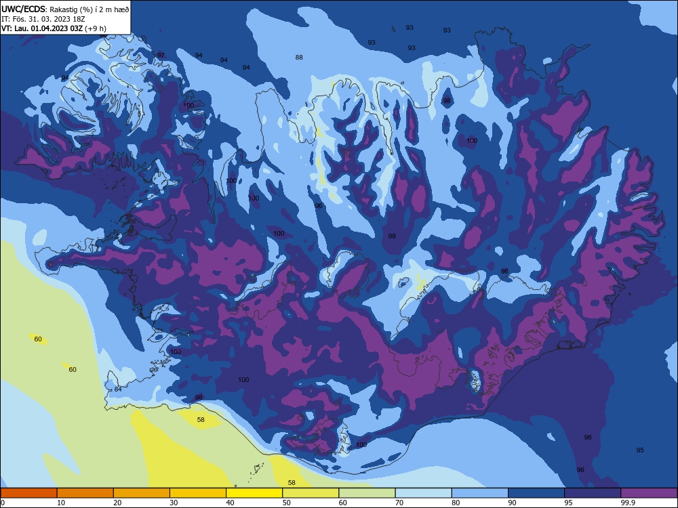Select the dark indigo 95–99.9 legend swatch
678x508 pixels.
(593, 493)
